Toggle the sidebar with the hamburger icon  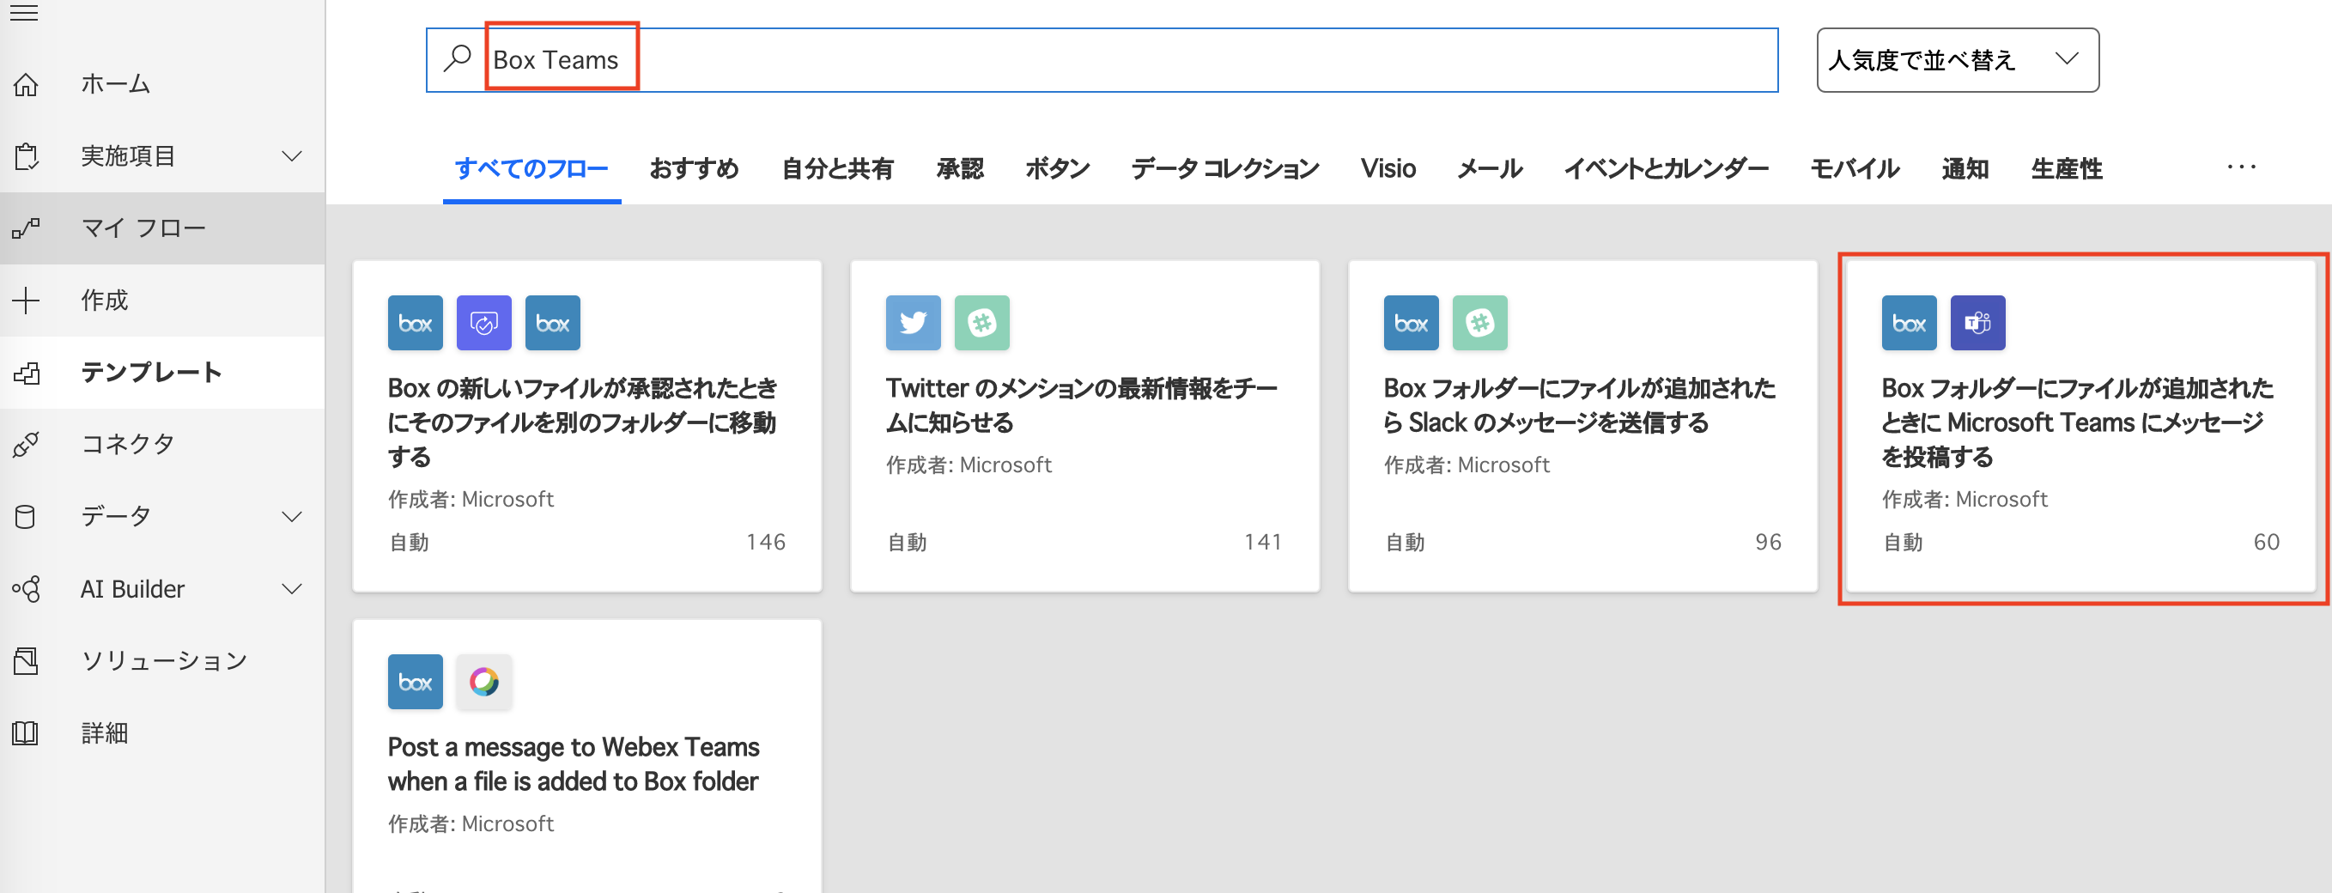click(24, 14)
